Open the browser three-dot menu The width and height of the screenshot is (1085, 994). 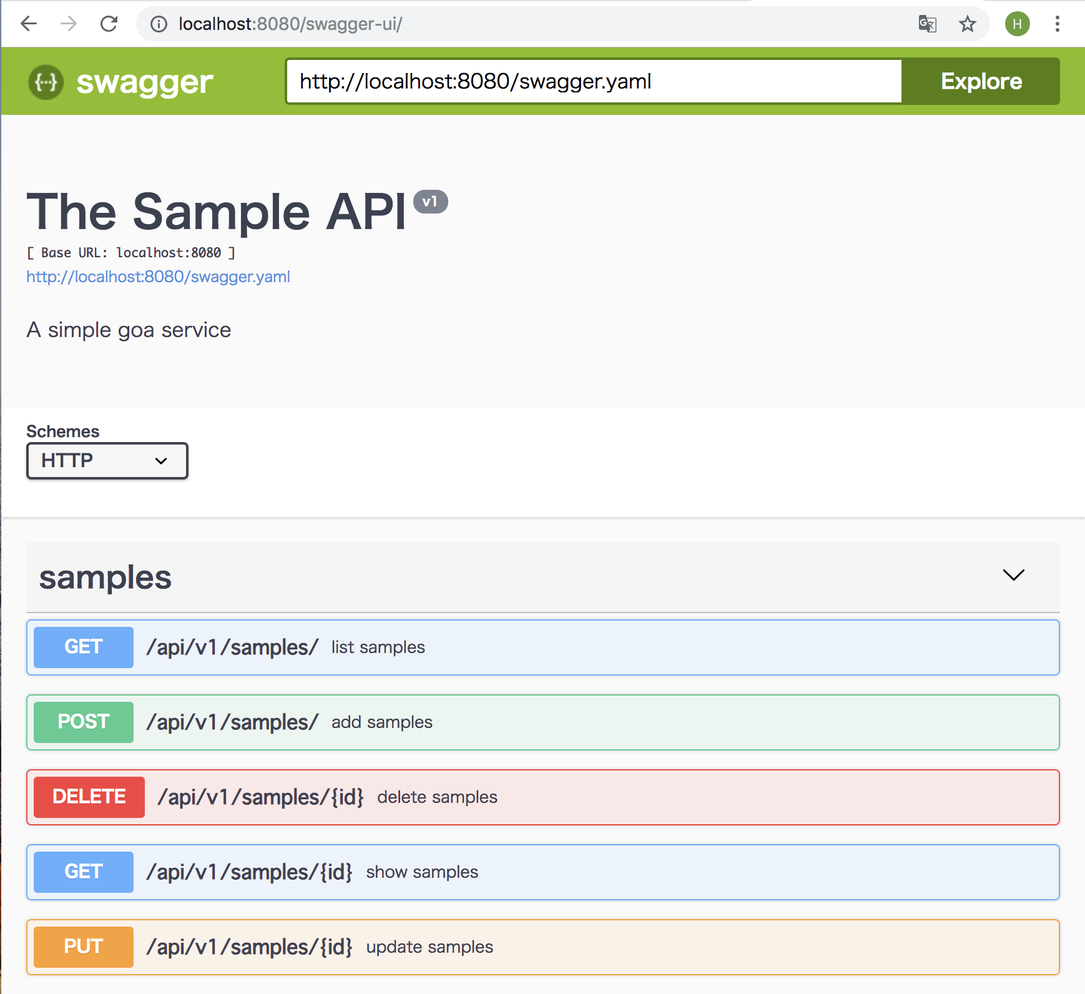[1057, 24]
